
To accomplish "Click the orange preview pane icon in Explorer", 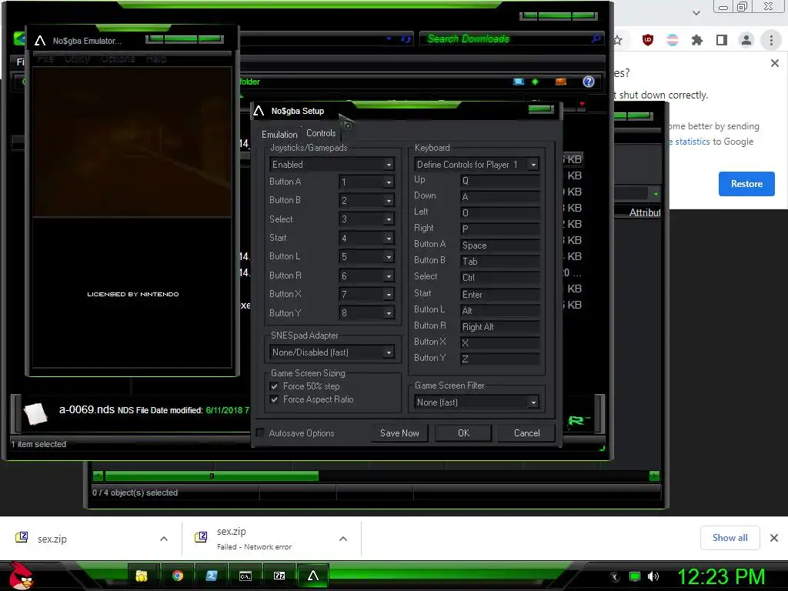I will (561, 82).
